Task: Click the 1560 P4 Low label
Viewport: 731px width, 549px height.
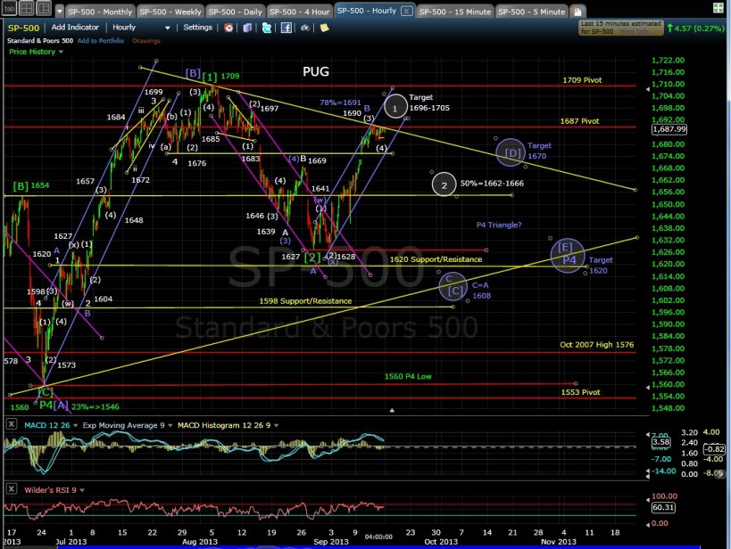Action: click(x=408, y=376)
